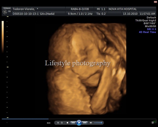This screenshot has width=158, height=127.
Task: Start playback with the blue play button
Action: (x=79, y=123)
